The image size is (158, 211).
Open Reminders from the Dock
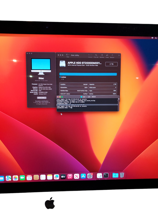tap(43, 177)
